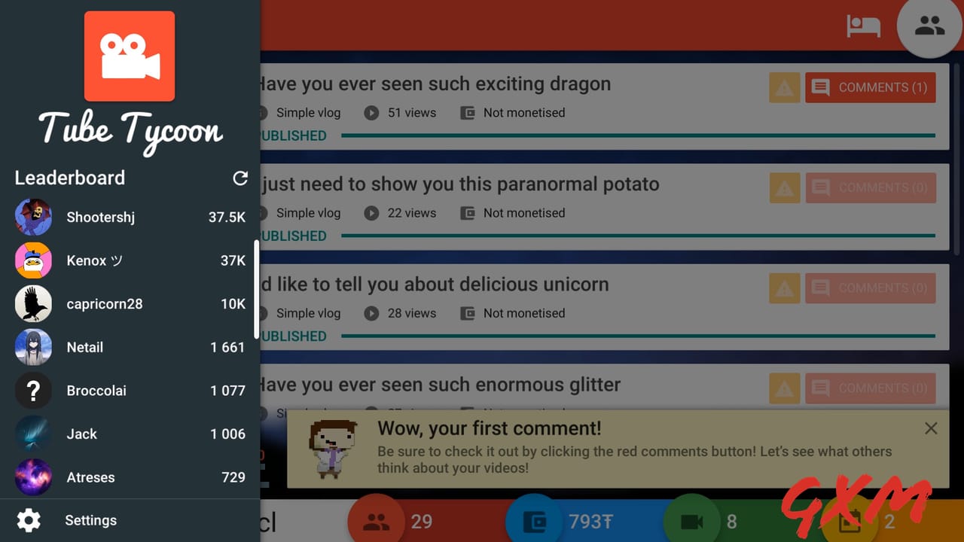Click the progress bar on dragon video
Image resolution: width=964 pixels, height=542 pixels.
click(x=638, y=135)
